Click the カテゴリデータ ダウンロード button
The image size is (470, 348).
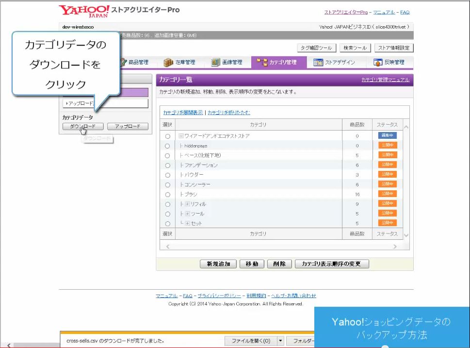[x=83, y=127]
